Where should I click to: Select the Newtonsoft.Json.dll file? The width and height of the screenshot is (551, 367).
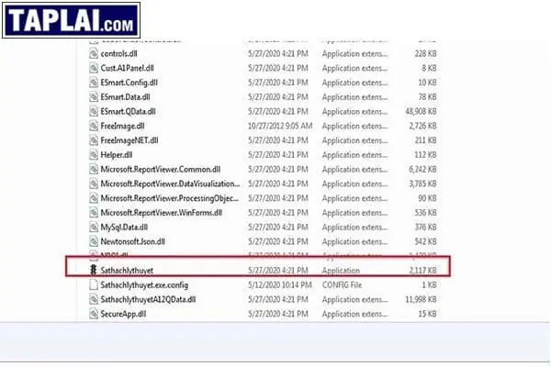136,240
